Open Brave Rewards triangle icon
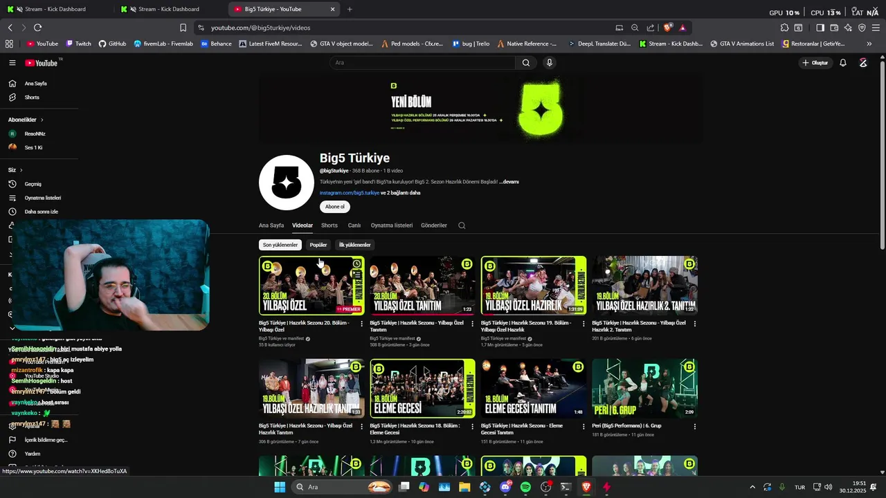The width and height of the screenshot is (886, 498). [x=682, y=28]
